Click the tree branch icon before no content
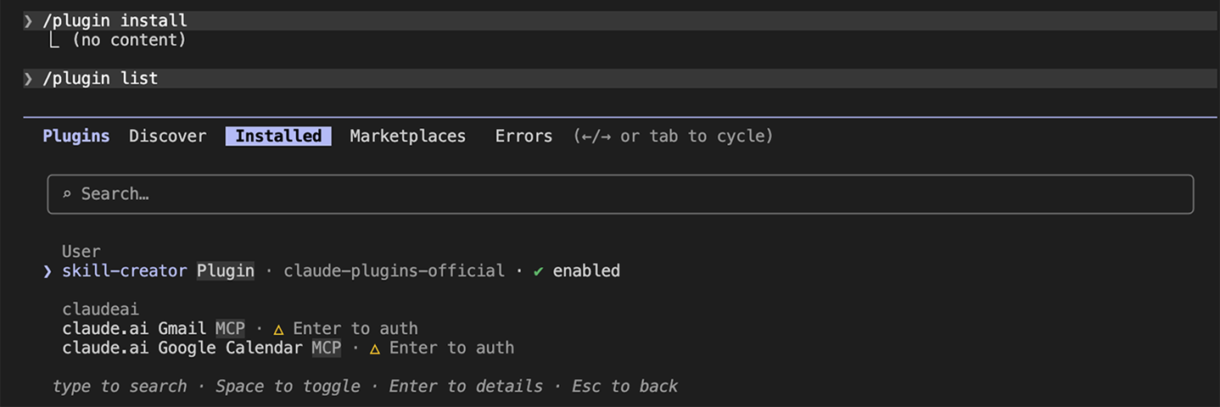The width and height of the screenshot is (1220, 407). tap(55, 40)
